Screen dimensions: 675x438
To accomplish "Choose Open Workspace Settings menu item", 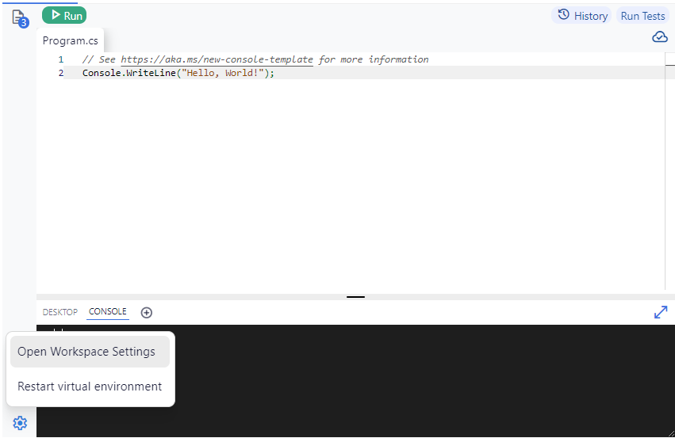I will coord(90,352).
